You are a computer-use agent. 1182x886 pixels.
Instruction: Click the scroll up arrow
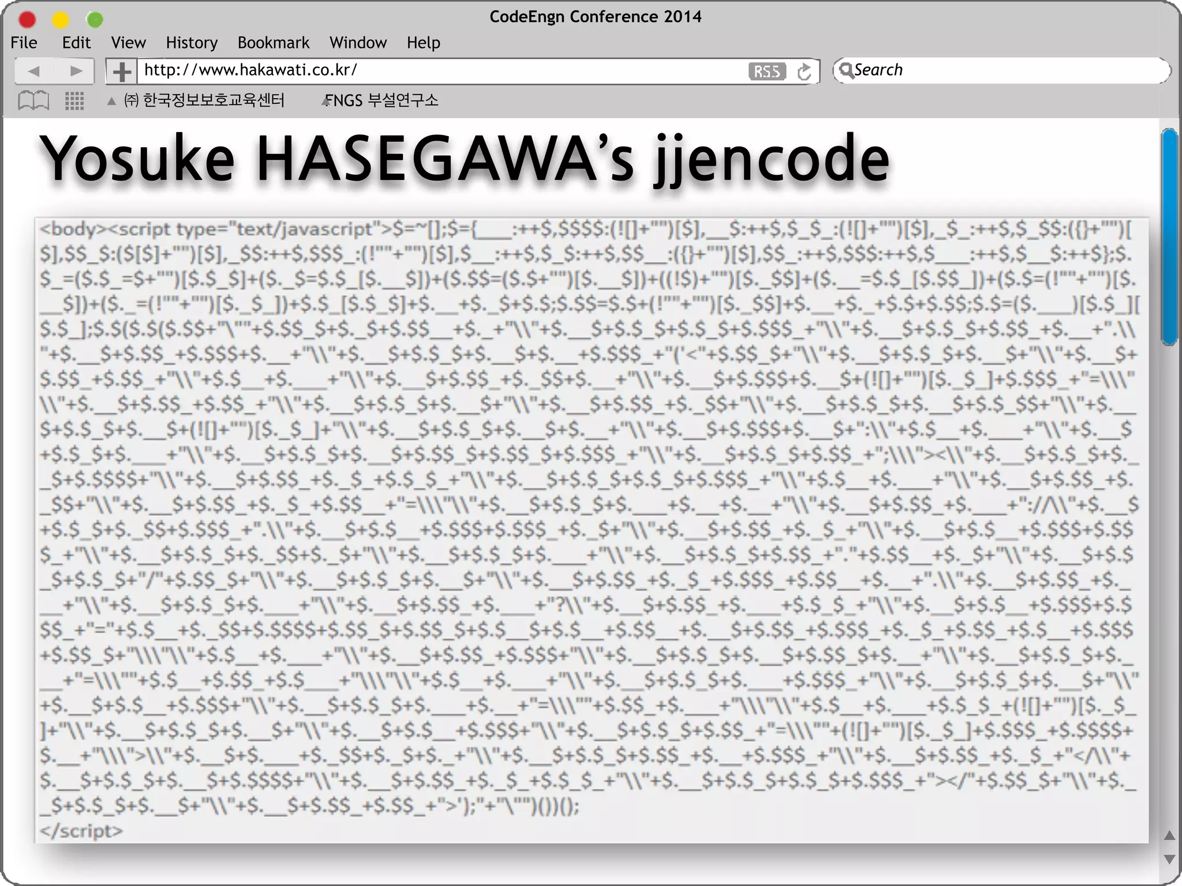click(x=1169, y=835)
